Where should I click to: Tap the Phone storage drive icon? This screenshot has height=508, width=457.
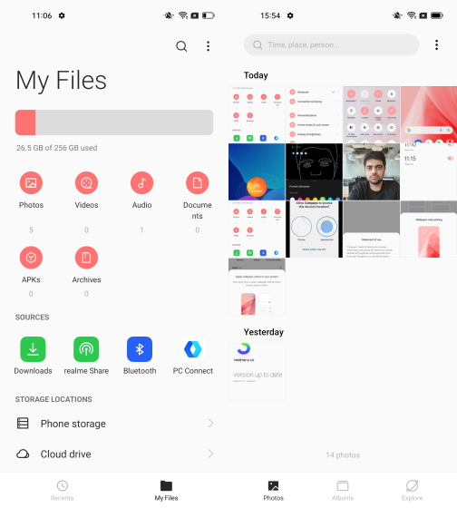point(23,423)
